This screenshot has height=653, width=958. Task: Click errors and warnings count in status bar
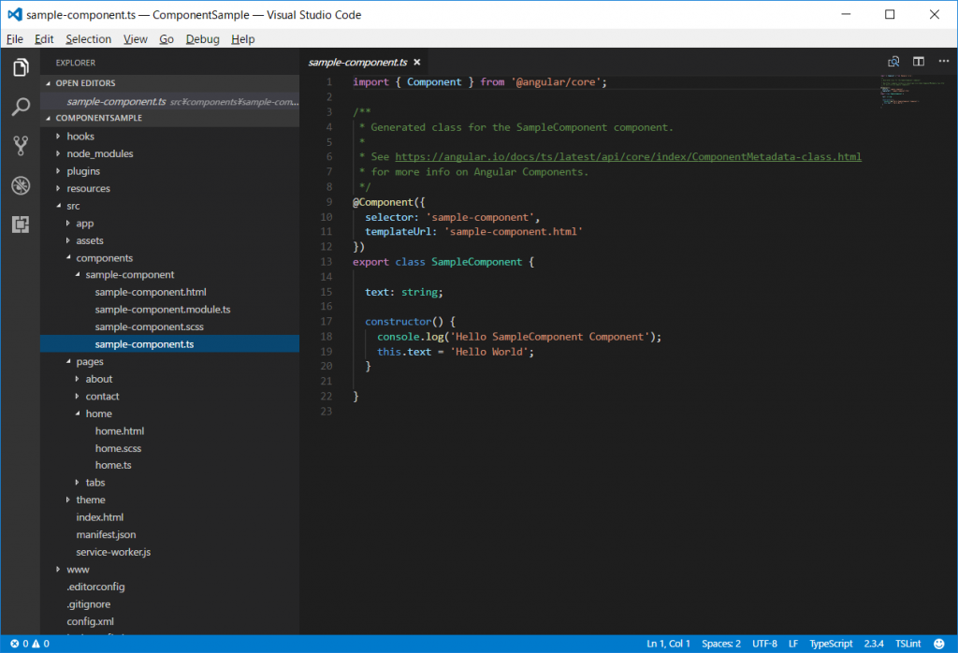coord(30,644)
